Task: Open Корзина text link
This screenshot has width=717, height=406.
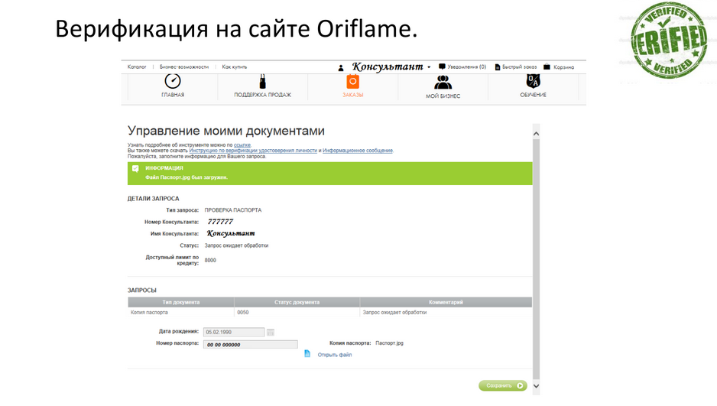Action: (563, 67)
